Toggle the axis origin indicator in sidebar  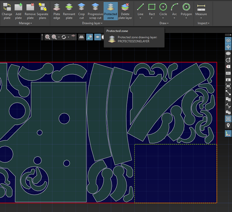tap(228, 133)
